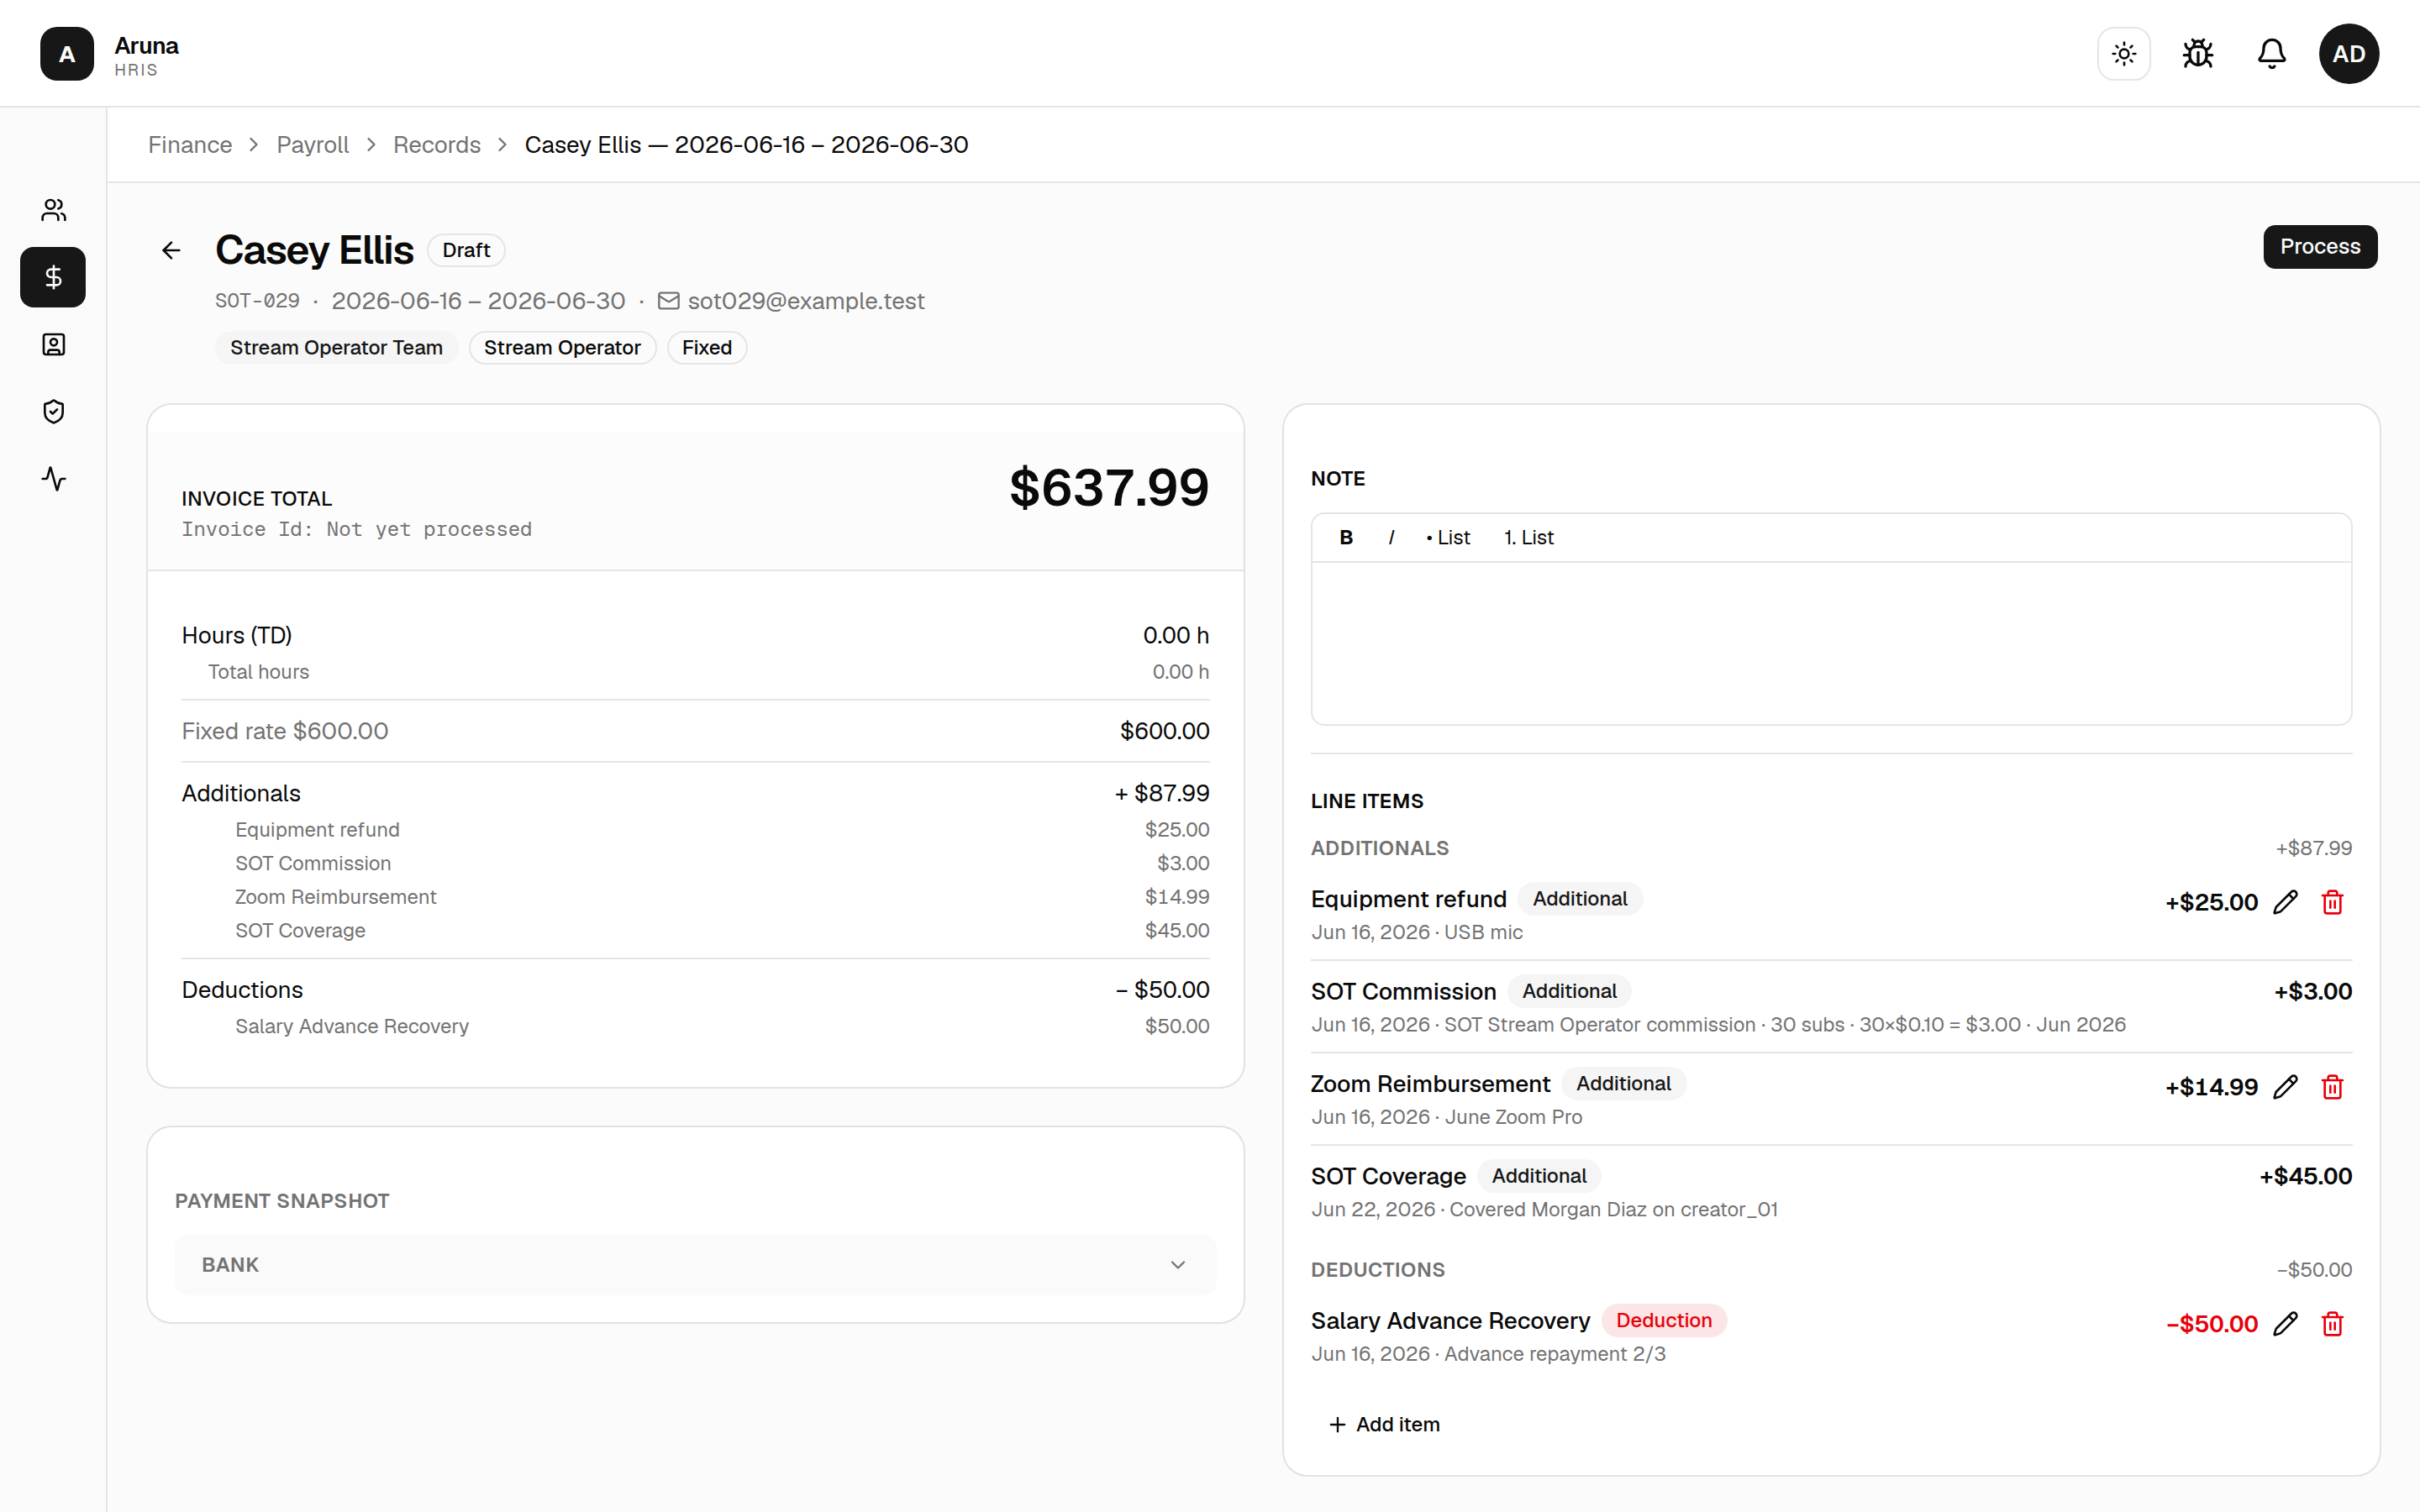The height and width of the screenshot is (1512, 2420).
Task: Click Covered Morgan Diaz on creator_01 description
Action: [1613, 1209]
